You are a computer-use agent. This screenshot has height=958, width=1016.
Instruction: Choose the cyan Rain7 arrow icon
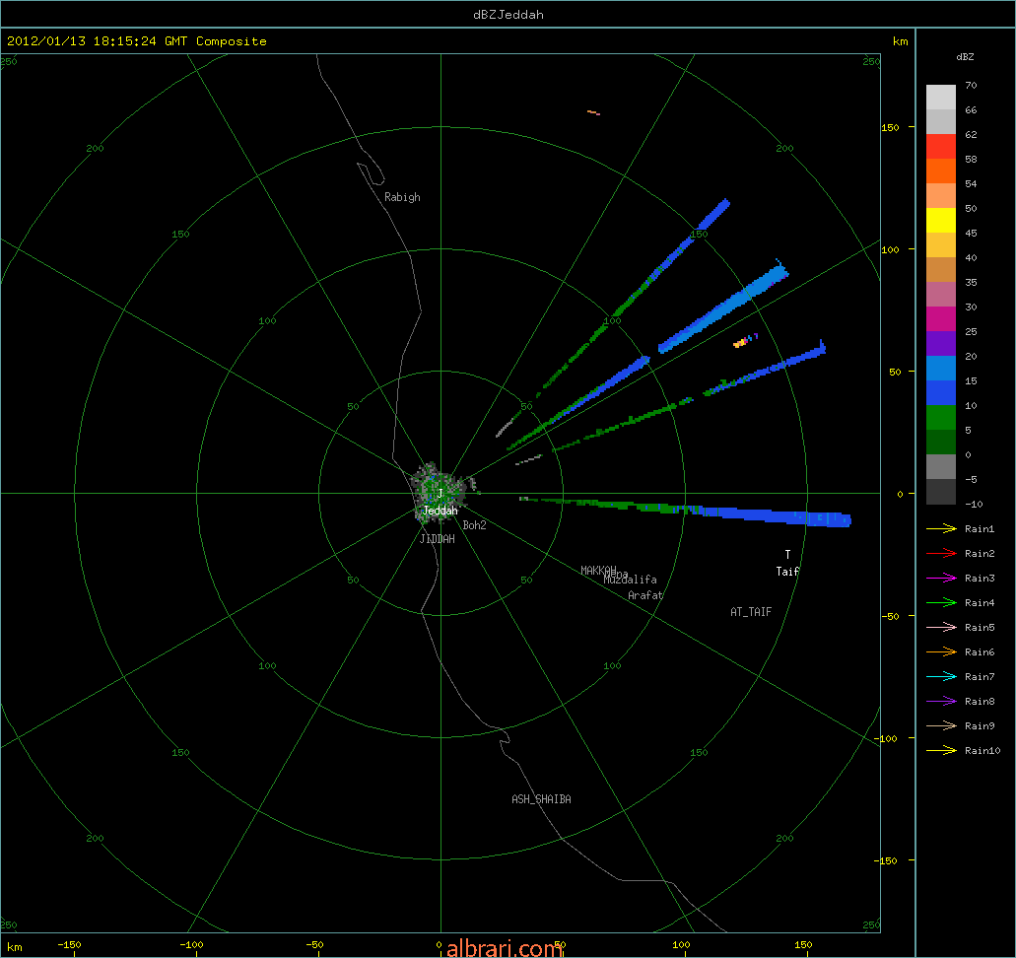pos(941,677)
